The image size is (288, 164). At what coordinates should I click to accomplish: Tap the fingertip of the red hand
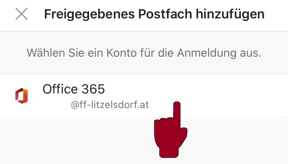[177, 105]
